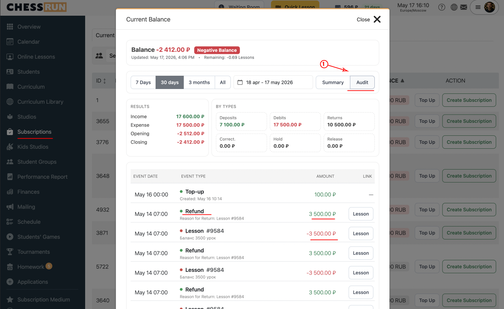
Task: Click the Returns 10 500.00 ₽ card
Action: (x=349, y=121)
